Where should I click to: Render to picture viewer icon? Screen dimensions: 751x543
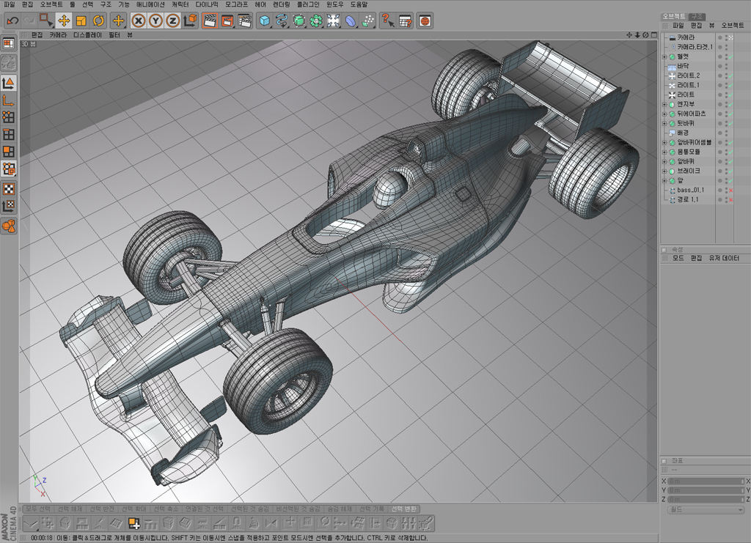click(x=227, y=21)
